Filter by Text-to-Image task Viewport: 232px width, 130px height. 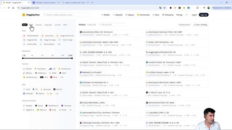point(66,40)
